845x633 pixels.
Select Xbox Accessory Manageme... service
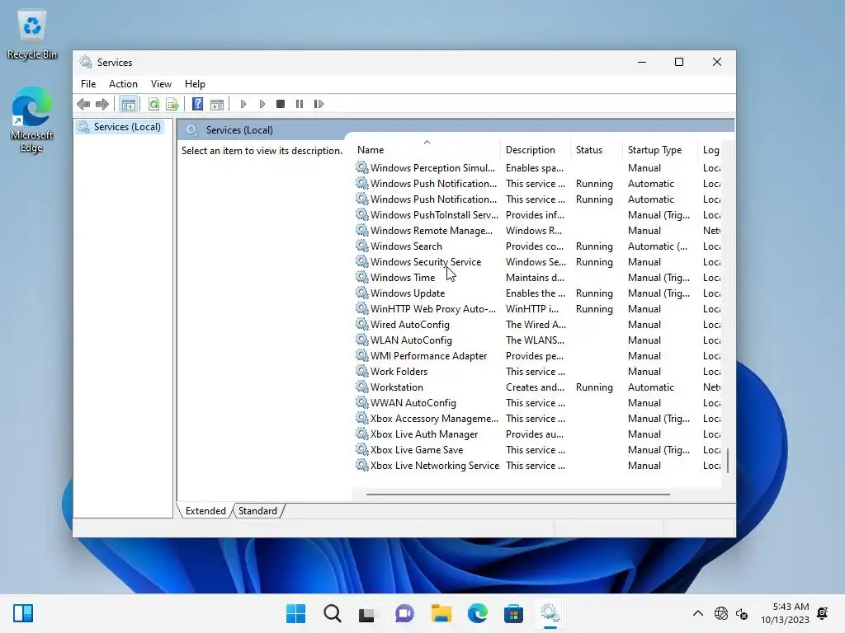(434, 418)
